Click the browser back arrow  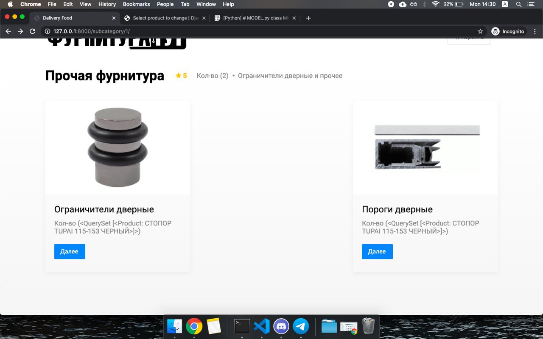[8, 31]
